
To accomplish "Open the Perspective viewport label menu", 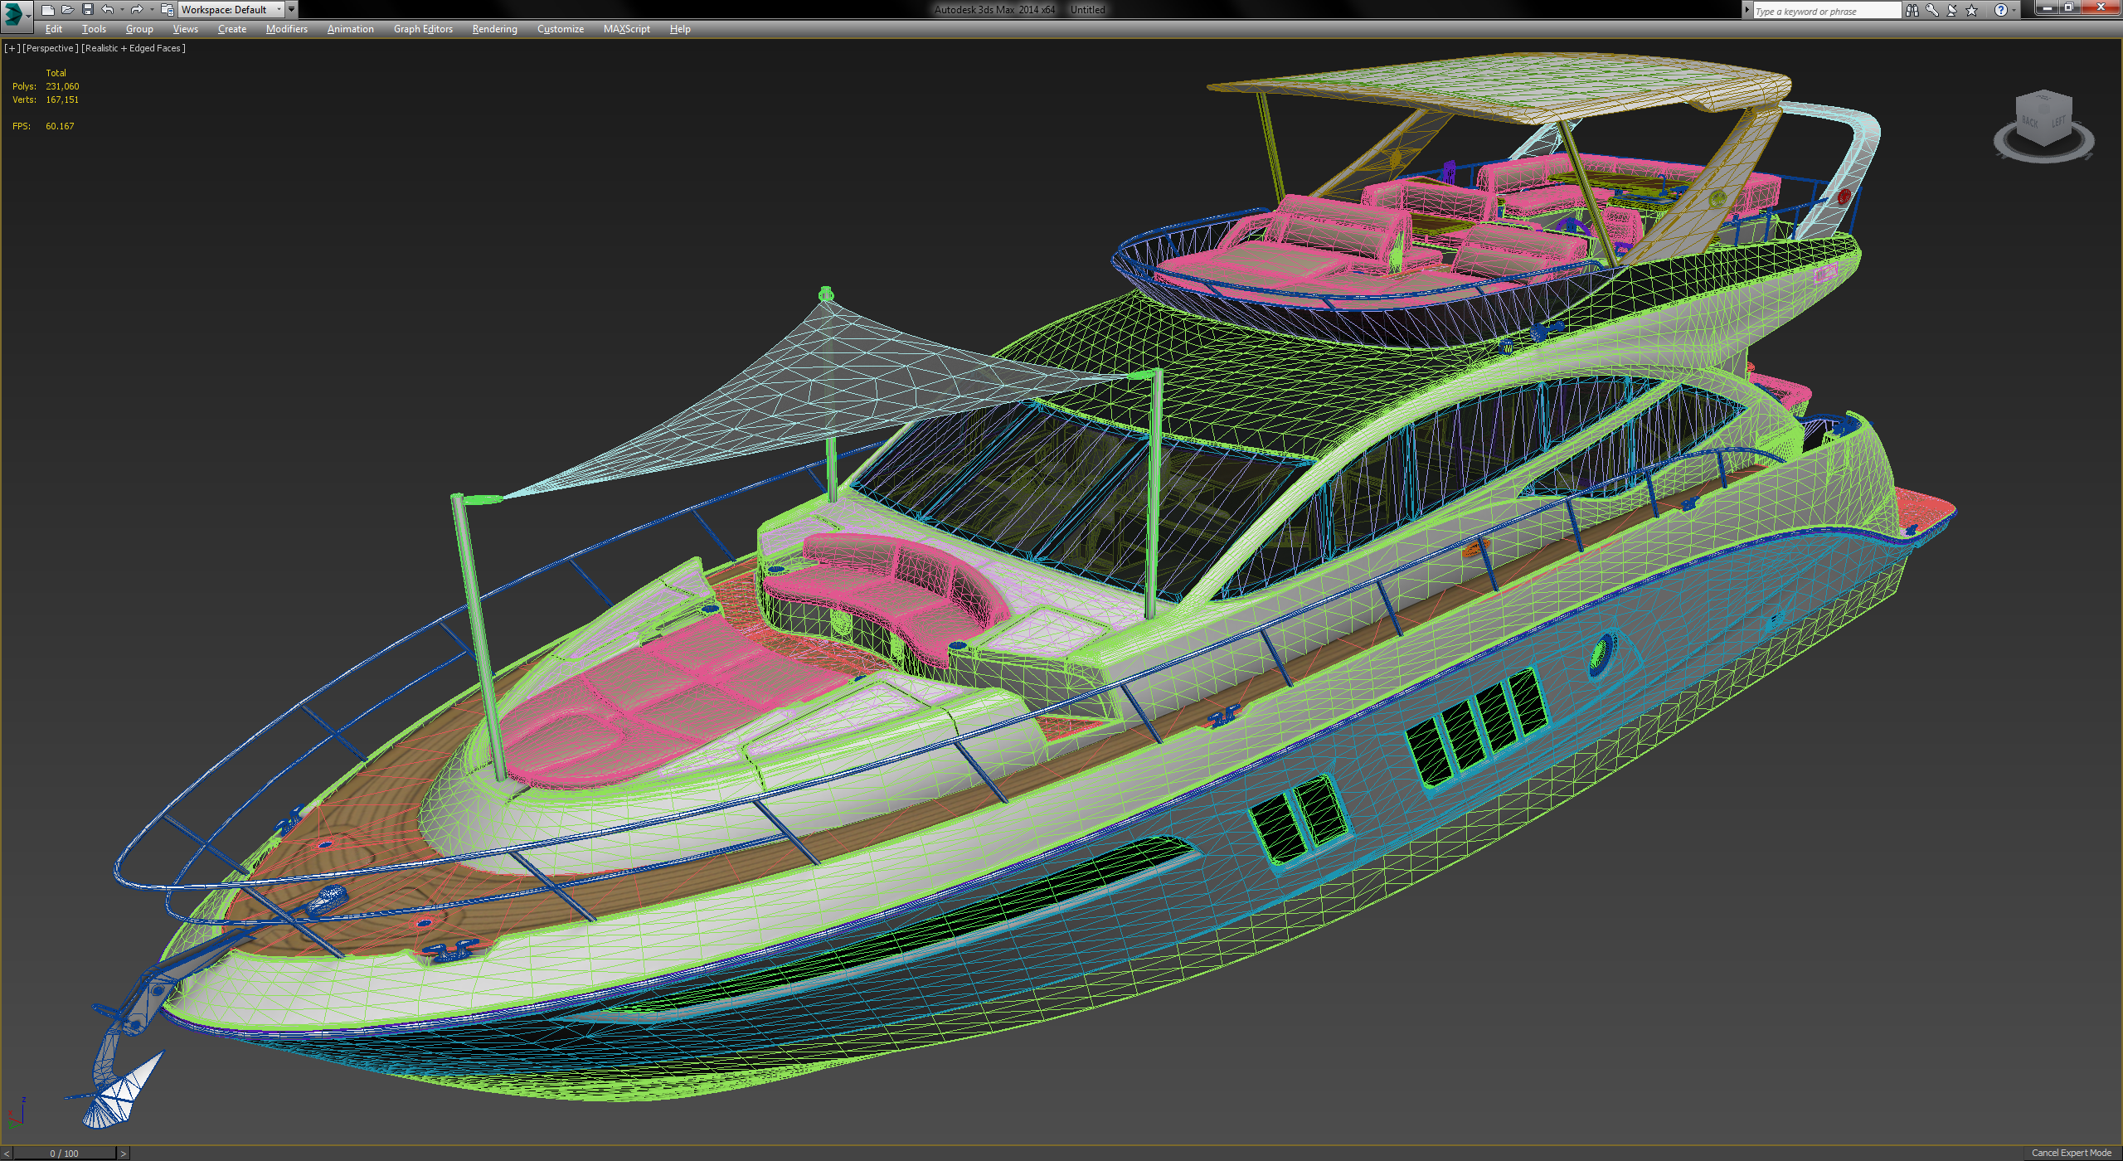I will [50, 48].
